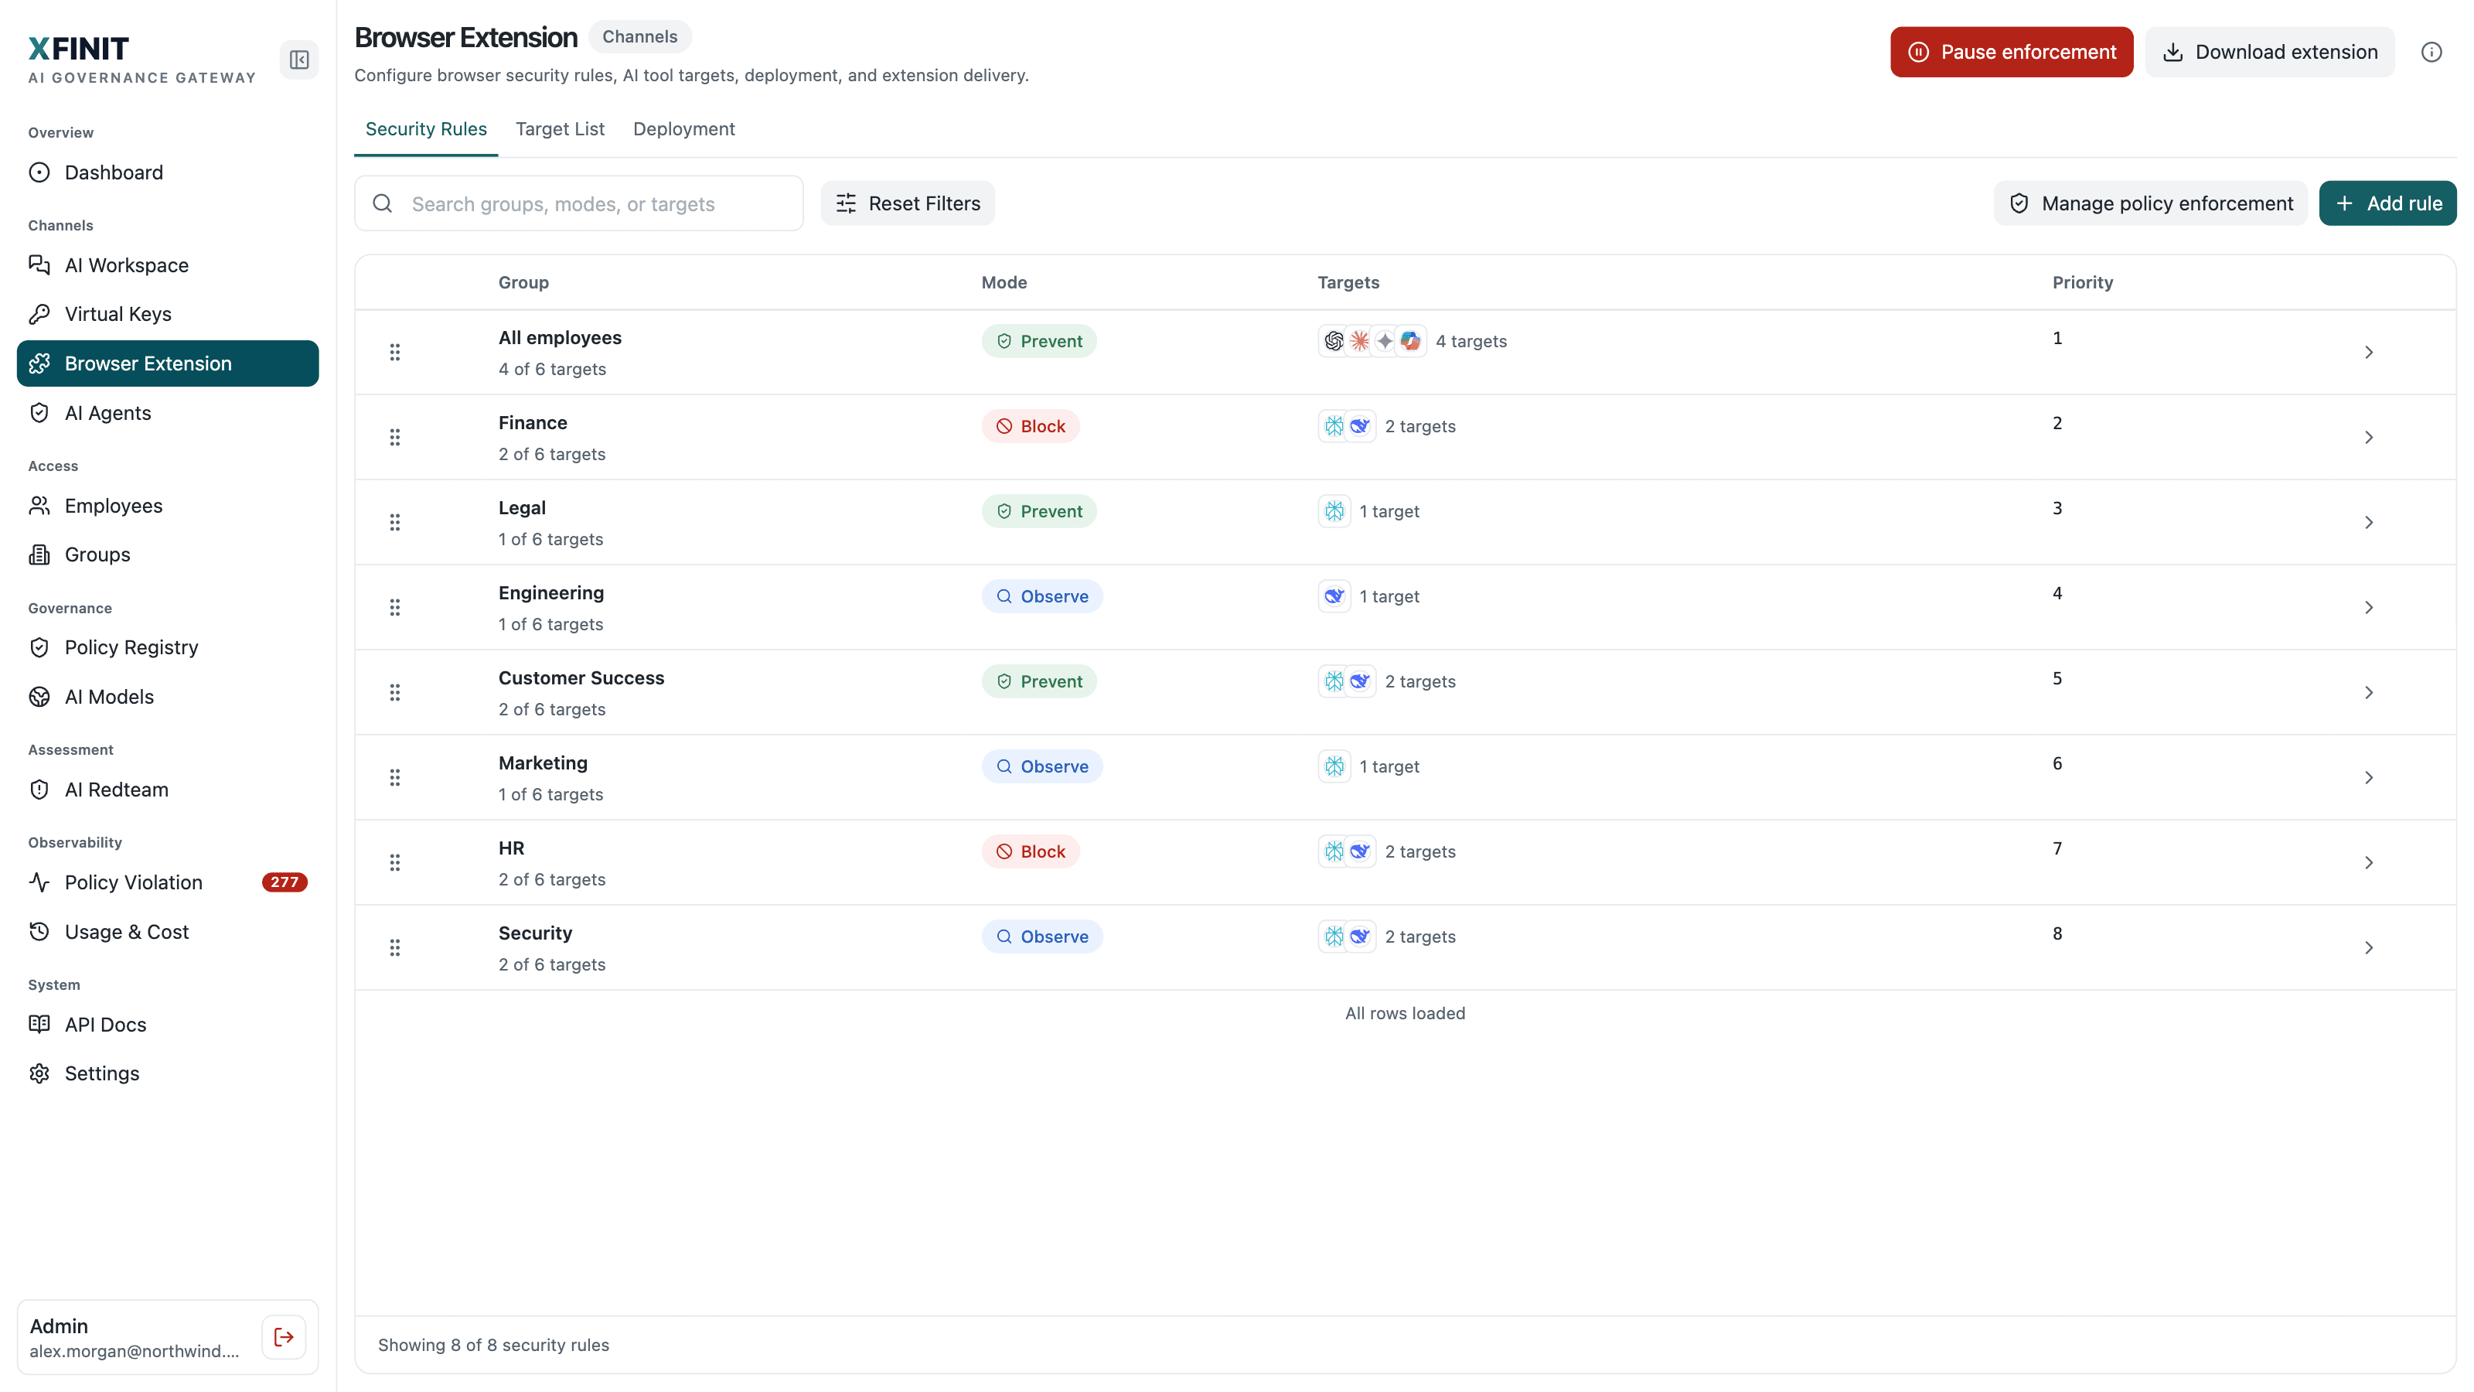Click drag handle icon for Marketing row
The image size is (2474, 1392).
coord(395,777)
